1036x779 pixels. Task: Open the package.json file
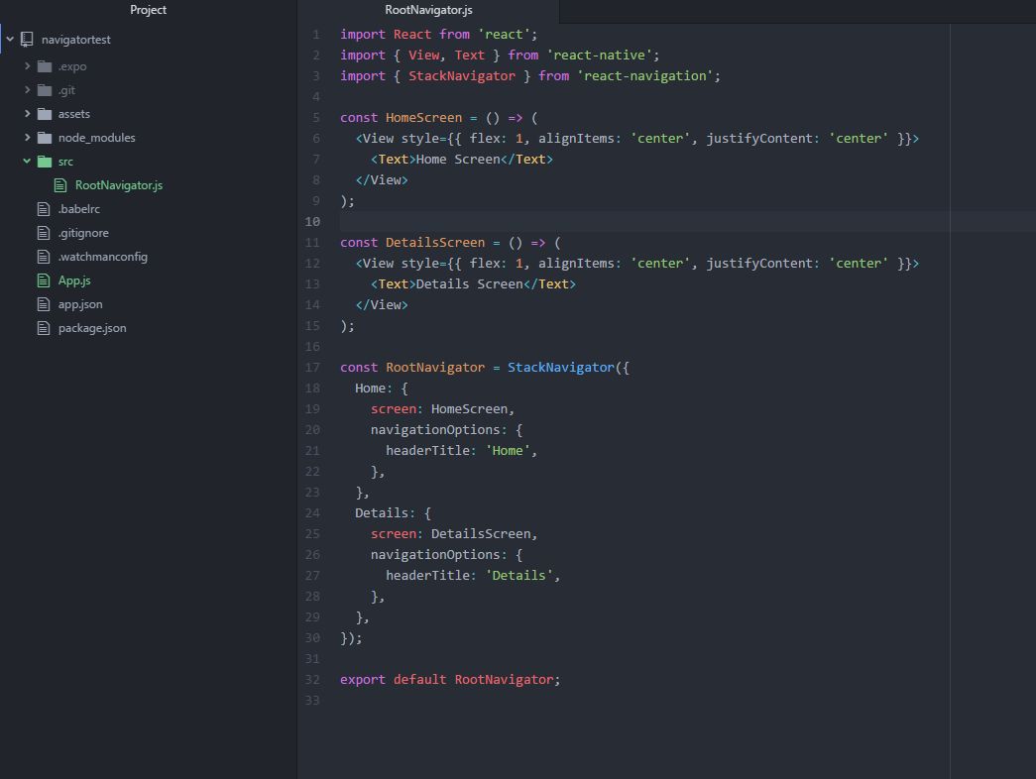click(x=92, y=328)
